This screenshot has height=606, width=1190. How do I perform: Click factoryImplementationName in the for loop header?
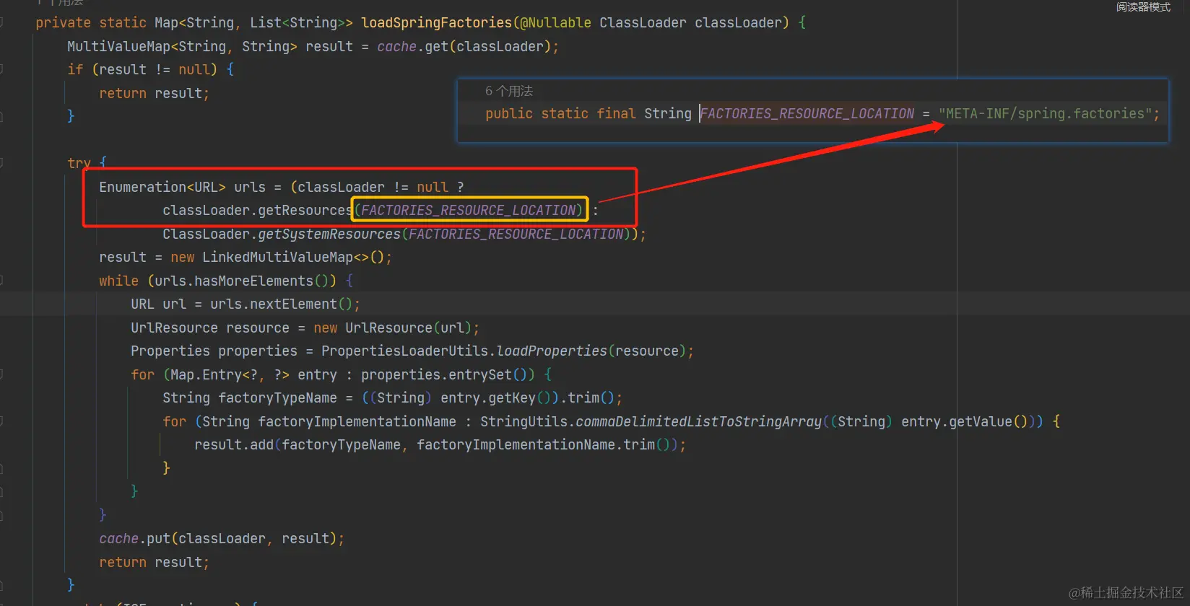coord(357,422)
